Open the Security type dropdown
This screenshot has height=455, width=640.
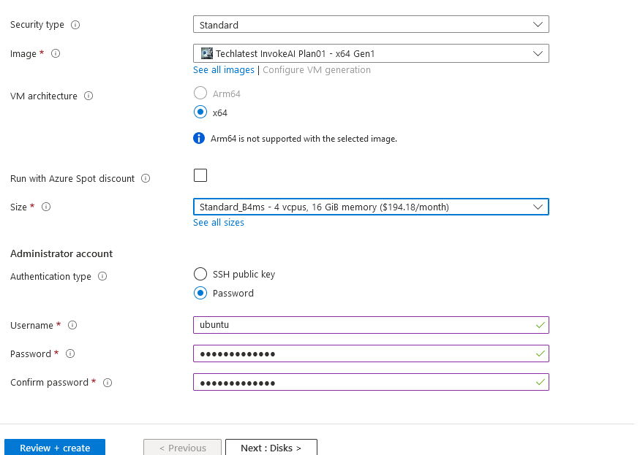371,24
